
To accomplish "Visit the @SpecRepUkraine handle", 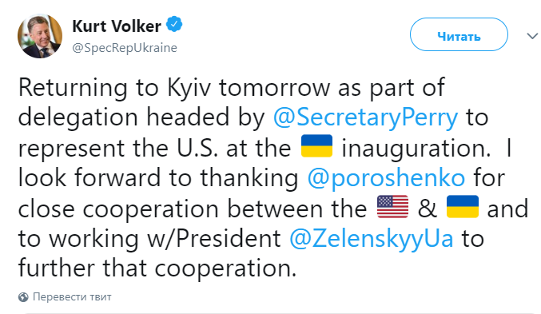I will (x=125, y=48).
